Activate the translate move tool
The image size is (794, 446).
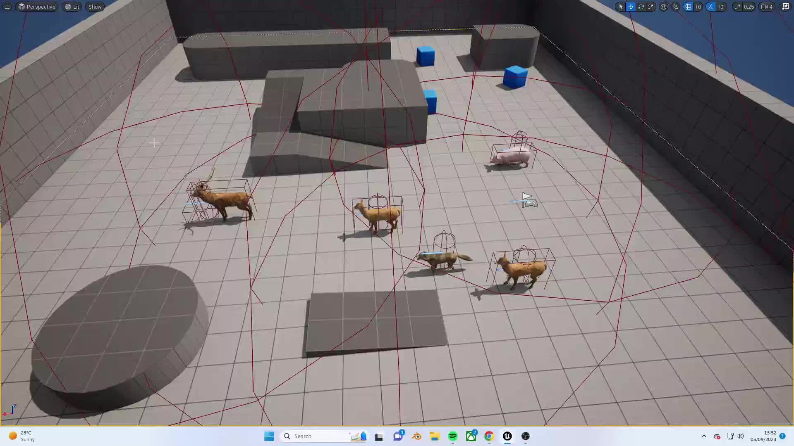click(631, 7)
